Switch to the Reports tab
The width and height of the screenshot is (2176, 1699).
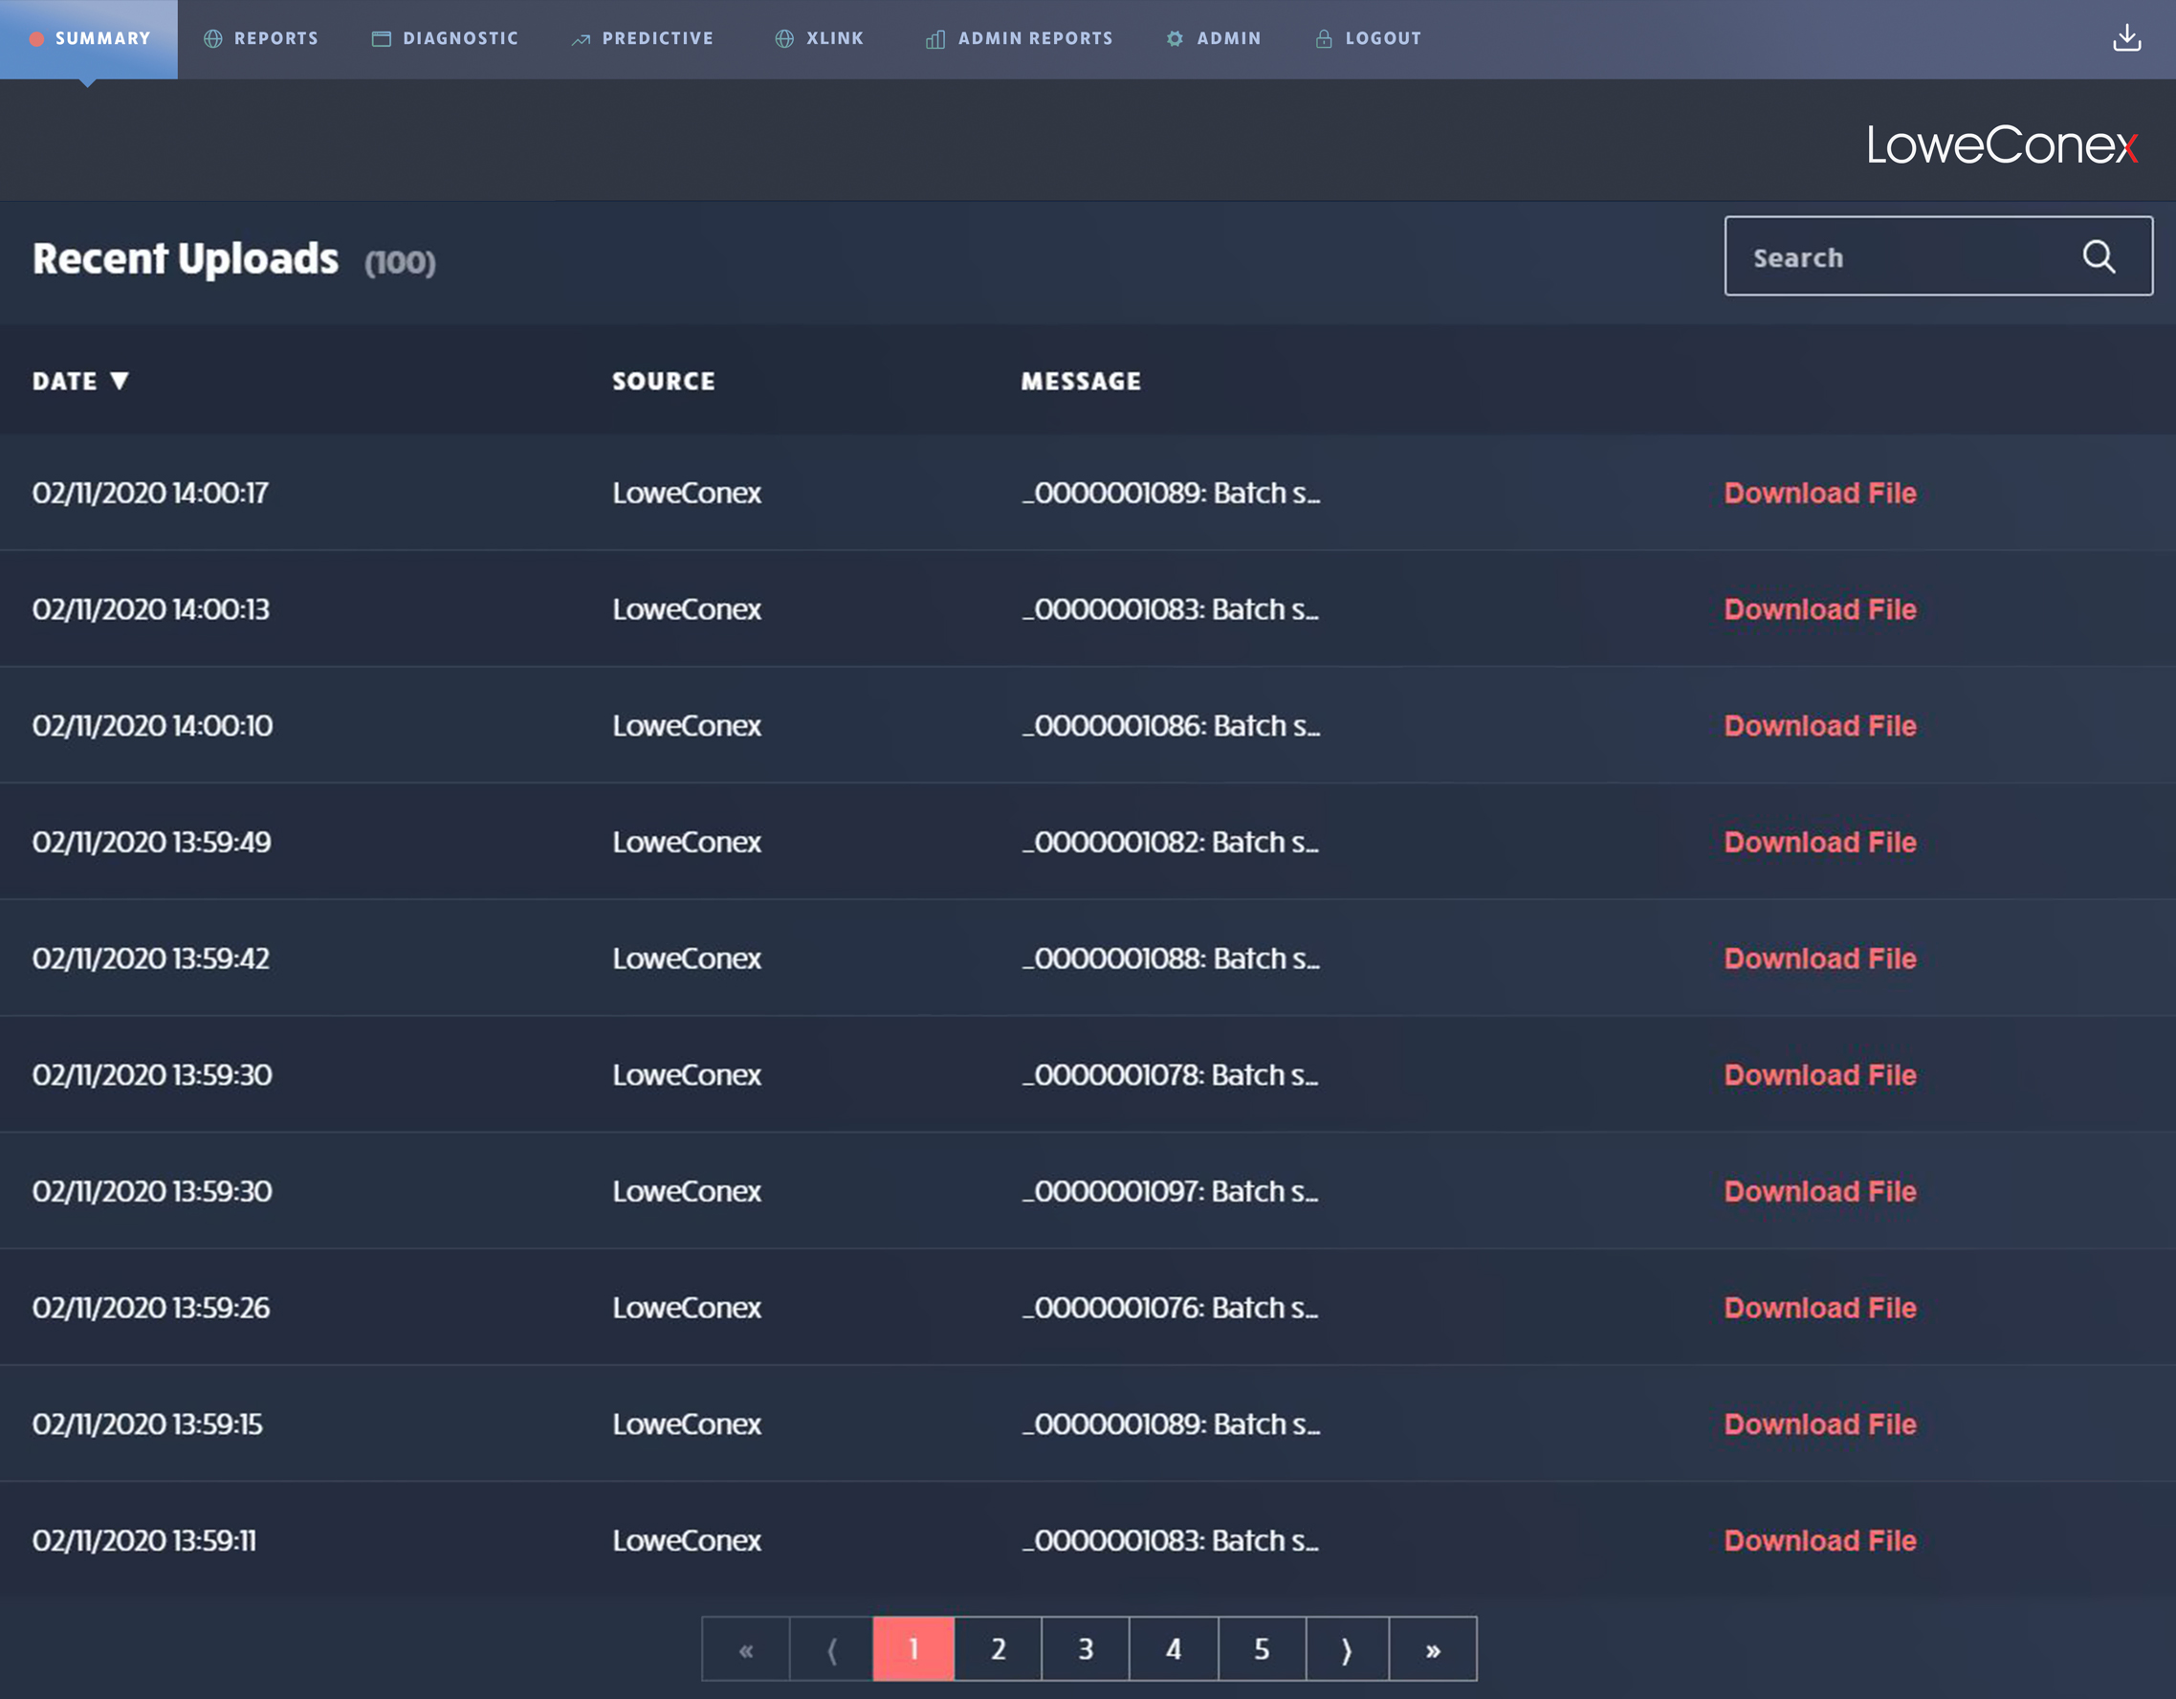[x=261, y=39]
